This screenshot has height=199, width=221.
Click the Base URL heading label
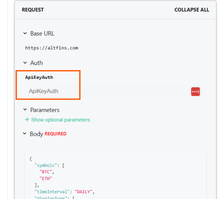[x=42, y=34]
